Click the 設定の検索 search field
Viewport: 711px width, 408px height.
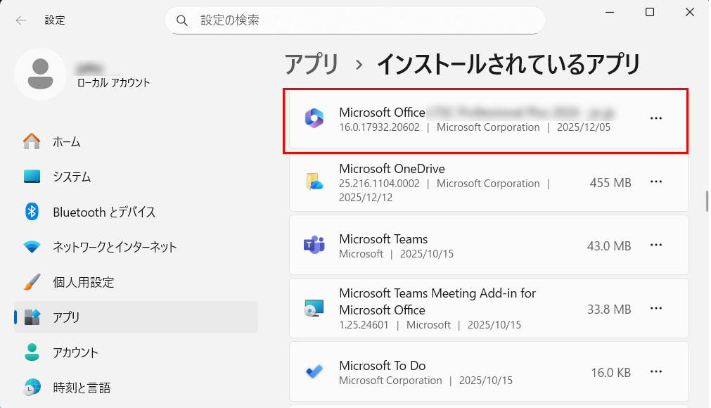pos(366,20)
